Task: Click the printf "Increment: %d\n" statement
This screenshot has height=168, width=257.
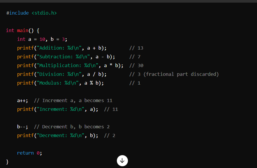Action: point(57,109)
